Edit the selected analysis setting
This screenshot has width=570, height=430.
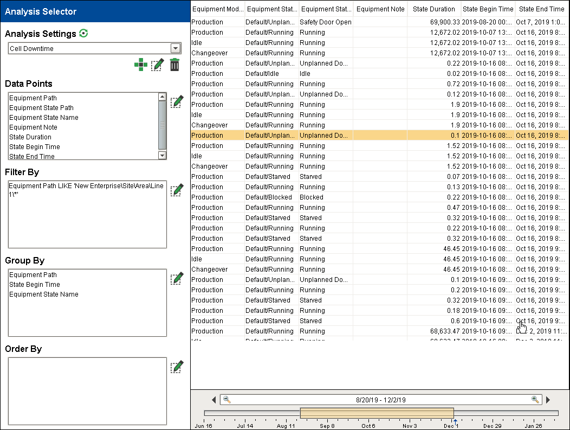(x=157, y=65)
